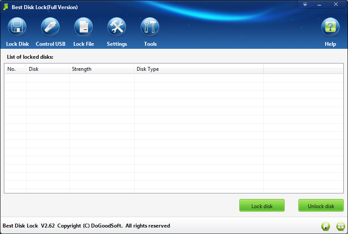Open the Lock File icon

tap(84, 27)
